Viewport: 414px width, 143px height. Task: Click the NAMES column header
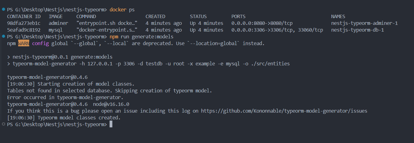338,17
